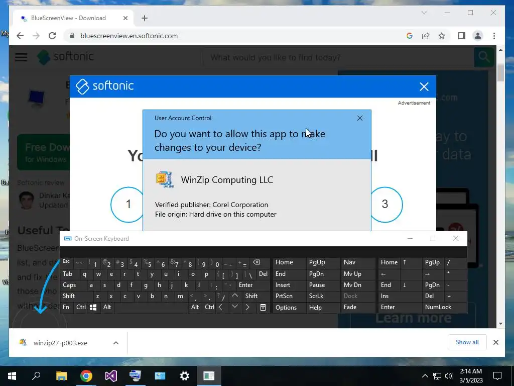Open notification center icon
The width and height of the screenshot is (514, 386).
[x=497, y=376]
